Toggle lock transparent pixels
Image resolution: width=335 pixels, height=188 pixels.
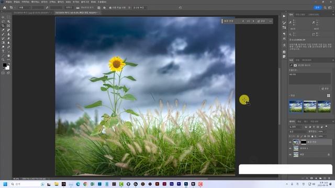pyautogui.click(x=298, y=136)
